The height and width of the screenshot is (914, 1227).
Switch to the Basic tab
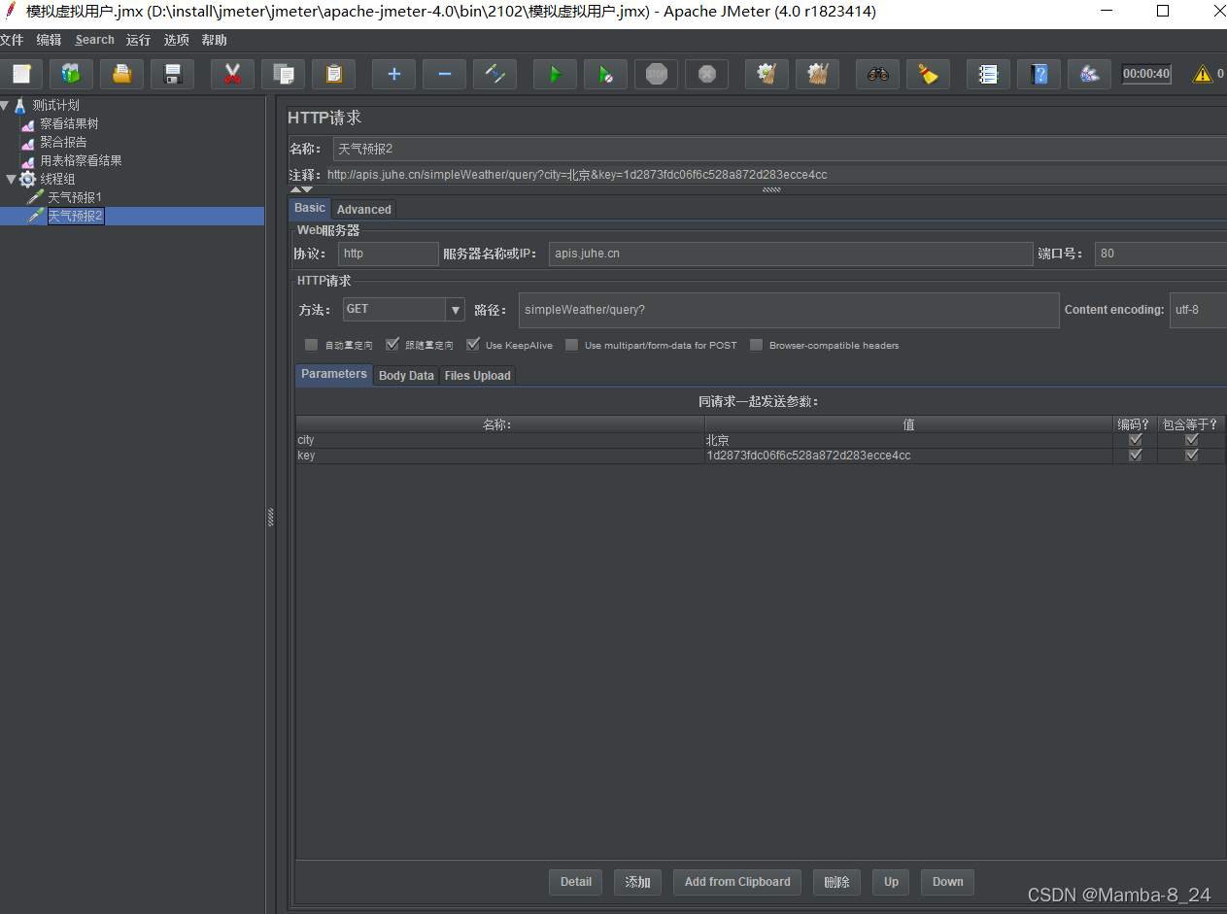coord(310,208)
